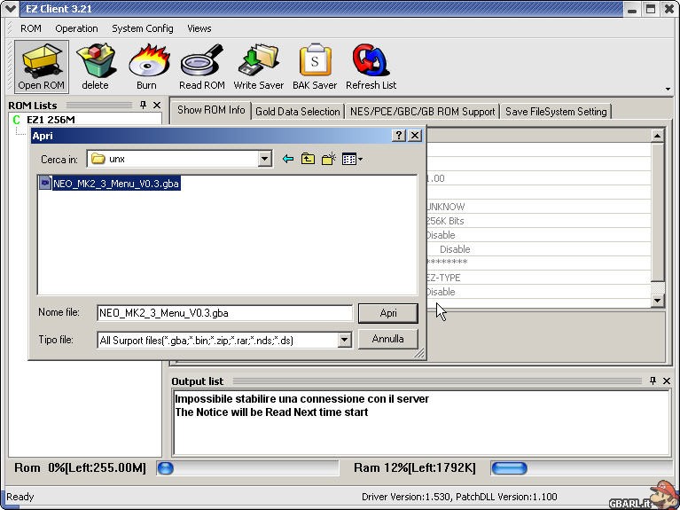The width and height of the screenshot is (680, 510).
Task: Close the Output list panel
Action: tap(667, 381)
